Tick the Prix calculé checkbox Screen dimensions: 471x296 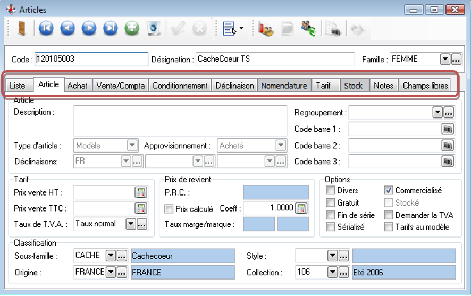[x=169, y=209]
